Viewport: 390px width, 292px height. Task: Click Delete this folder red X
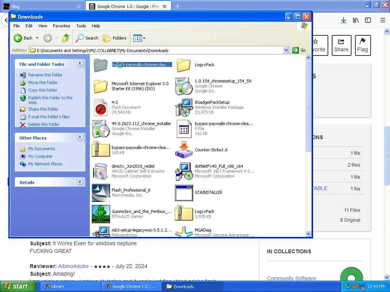22,124
